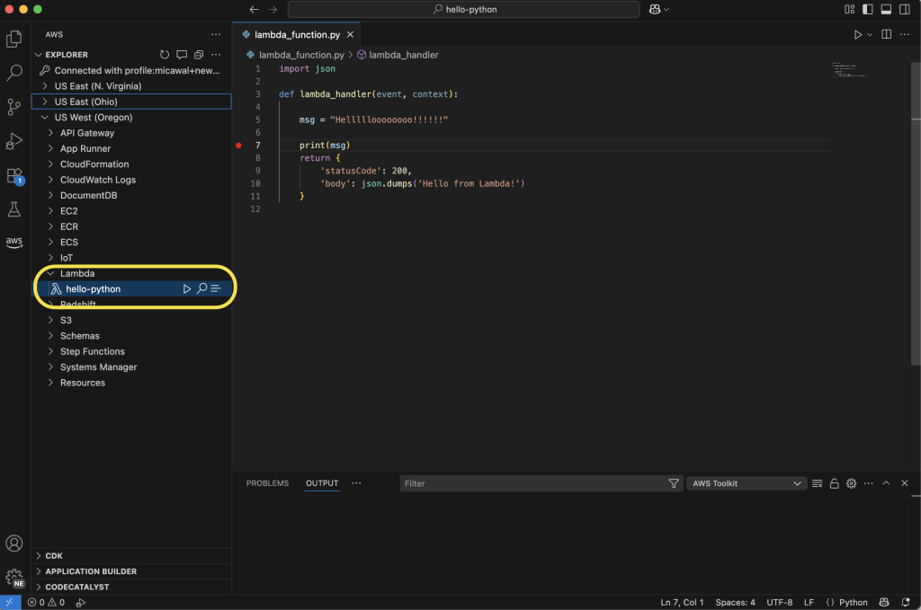Toggle the breakpoint on line 7

pos(238,145)
